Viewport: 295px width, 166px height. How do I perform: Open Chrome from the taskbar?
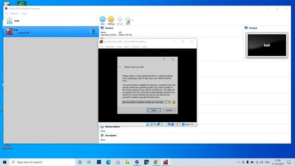(x=156, y=162)
